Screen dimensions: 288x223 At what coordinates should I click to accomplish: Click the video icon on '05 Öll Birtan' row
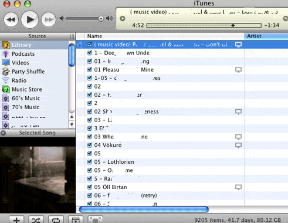pos(238,187)
